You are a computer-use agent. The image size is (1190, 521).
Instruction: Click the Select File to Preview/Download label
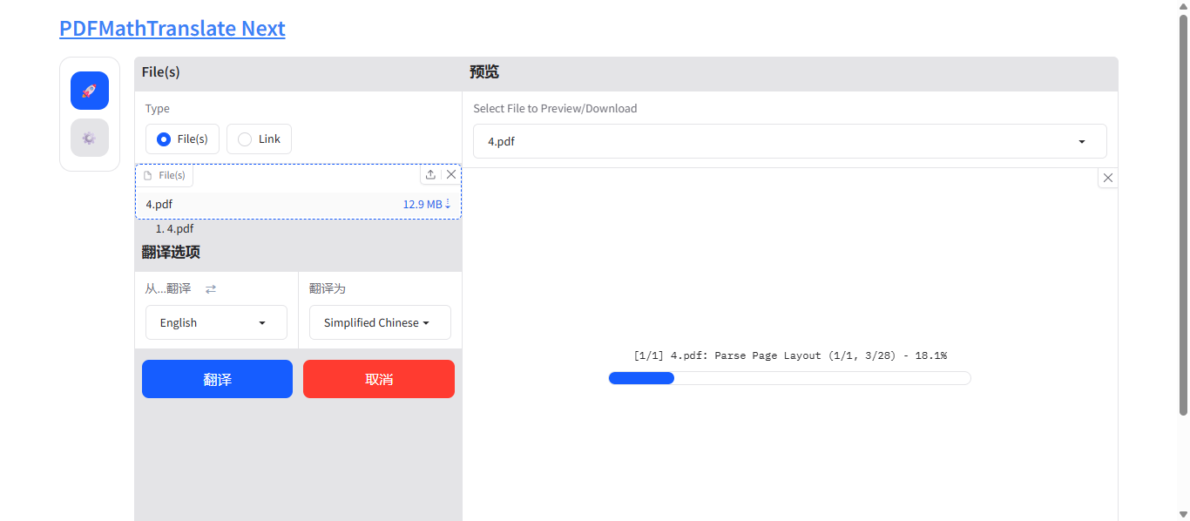click(x=555, y=108)
